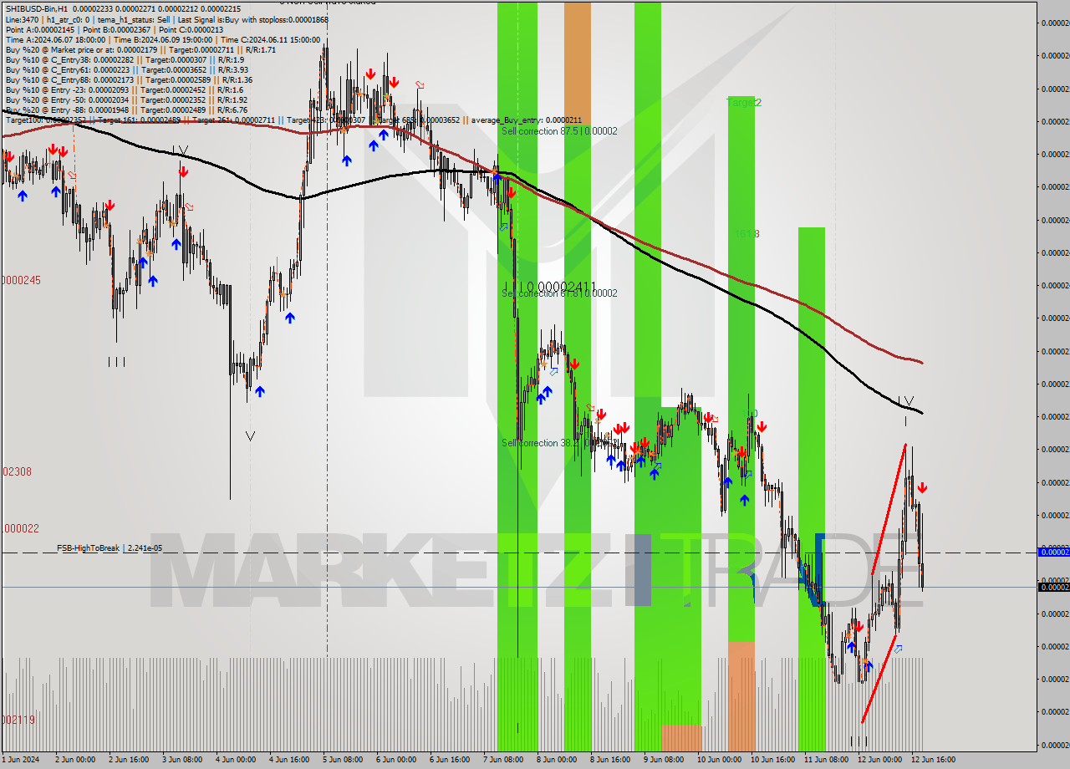Screen dimensions: 1070x769
Task: Click the '12 Jun 16:00' time label
Action: 931,760
